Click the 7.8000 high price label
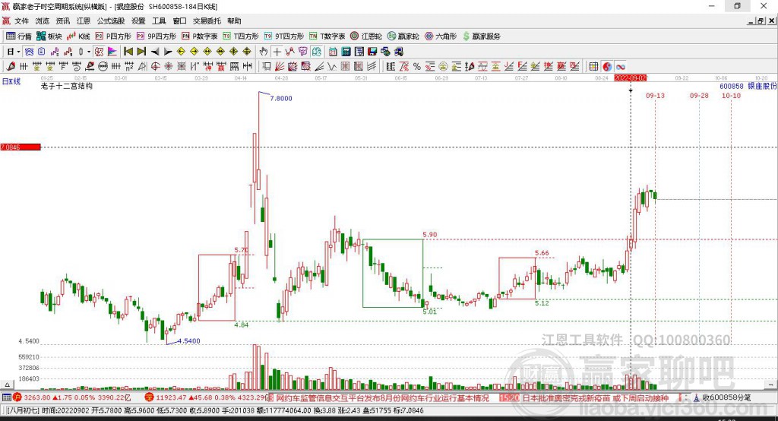Screen dimensions: 778x421 pyautogui.click(x=281, y=98)
